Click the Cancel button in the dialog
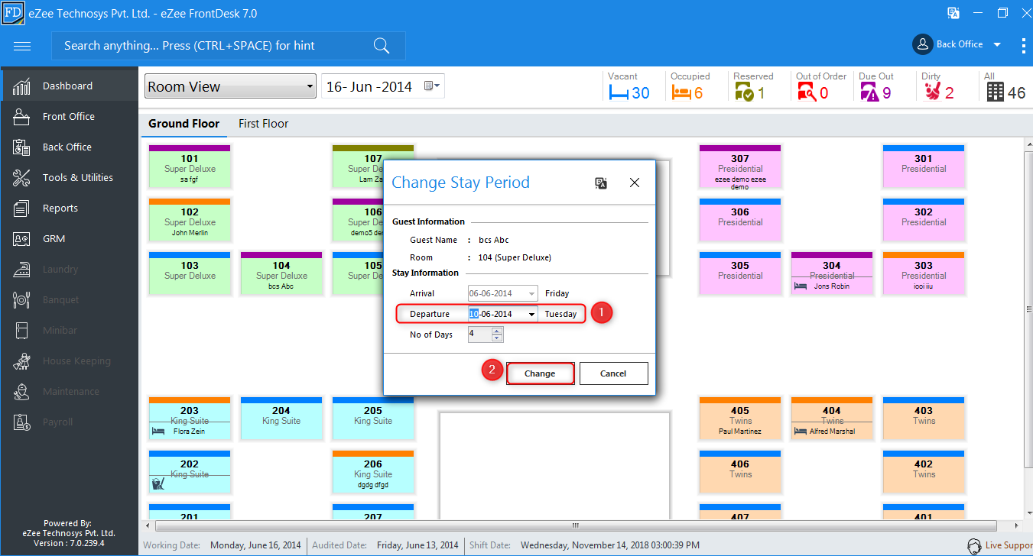 (x=613, y=373)
